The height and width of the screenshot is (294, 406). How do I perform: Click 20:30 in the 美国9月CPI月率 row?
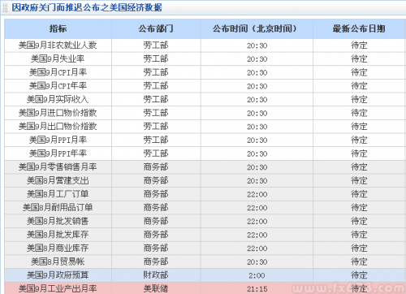[x=257, y=72]
